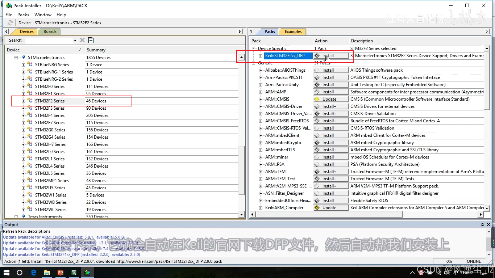The height and width of the screenshot is (278, 495).
Task: Select the Packs tab
Action: 270,31
